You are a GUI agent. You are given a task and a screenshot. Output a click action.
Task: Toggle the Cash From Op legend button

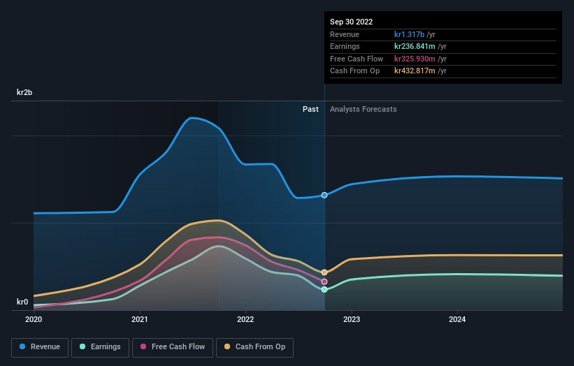(x=254, y=347)
